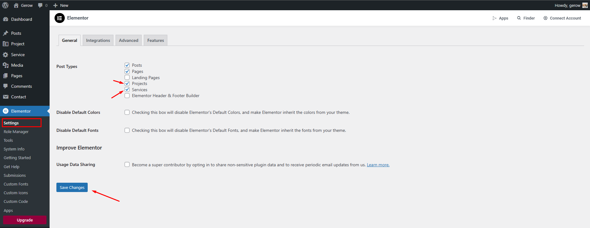
Task: Check Disable Default Fonts box
Action: pyautogui.click(x=127, y=130)
